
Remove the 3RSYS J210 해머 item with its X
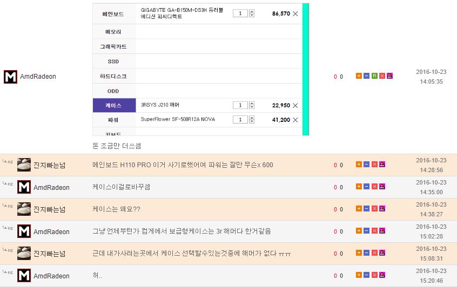tap(295, 105)
